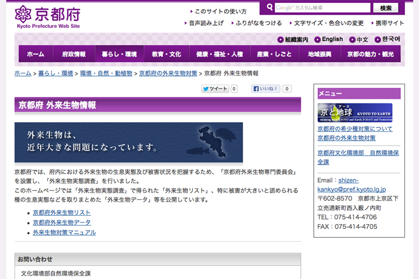The height and width of the screenshot is (279, 419).
Task: Select the 健康・福祉・人権 tab
Action: point(219,54)
